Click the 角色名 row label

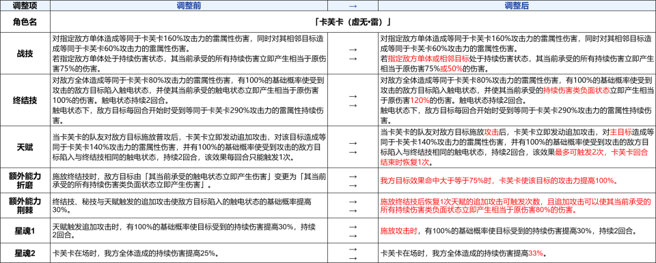pos(25,22)
